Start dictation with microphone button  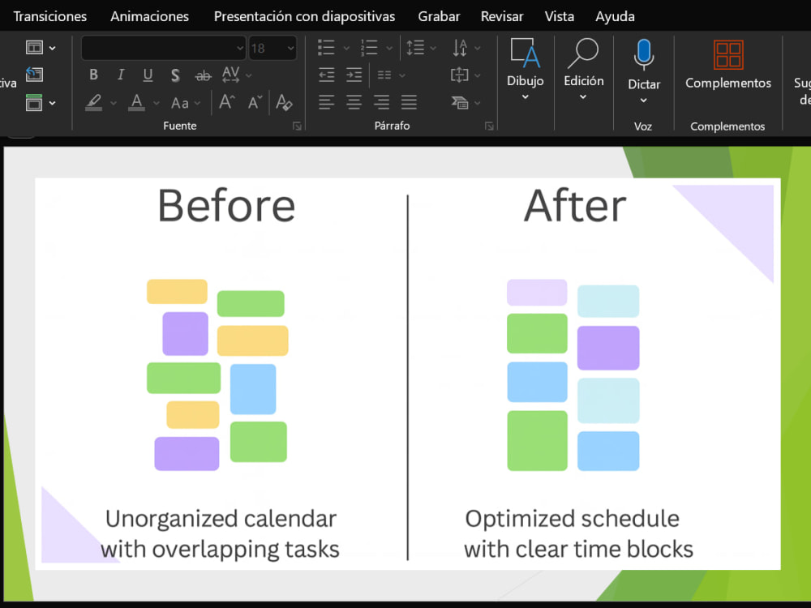pyautogui.click(x=644, y=55)
